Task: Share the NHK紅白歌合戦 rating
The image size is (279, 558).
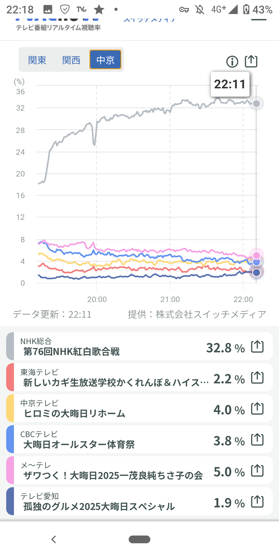Action: click(x=257, y=346)
